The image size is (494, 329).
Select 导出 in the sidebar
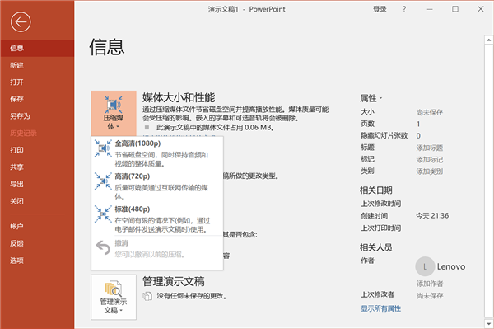pyautogui.click(x=37, y=184)
